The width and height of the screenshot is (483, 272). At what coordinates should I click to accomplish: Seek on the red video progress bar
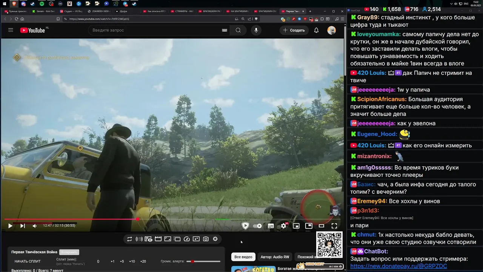(x=172, y=219)
